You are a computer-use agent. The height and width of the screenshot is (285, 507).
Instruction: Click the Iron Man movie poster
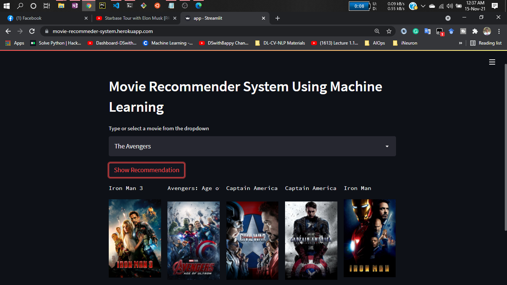point(370,238)
